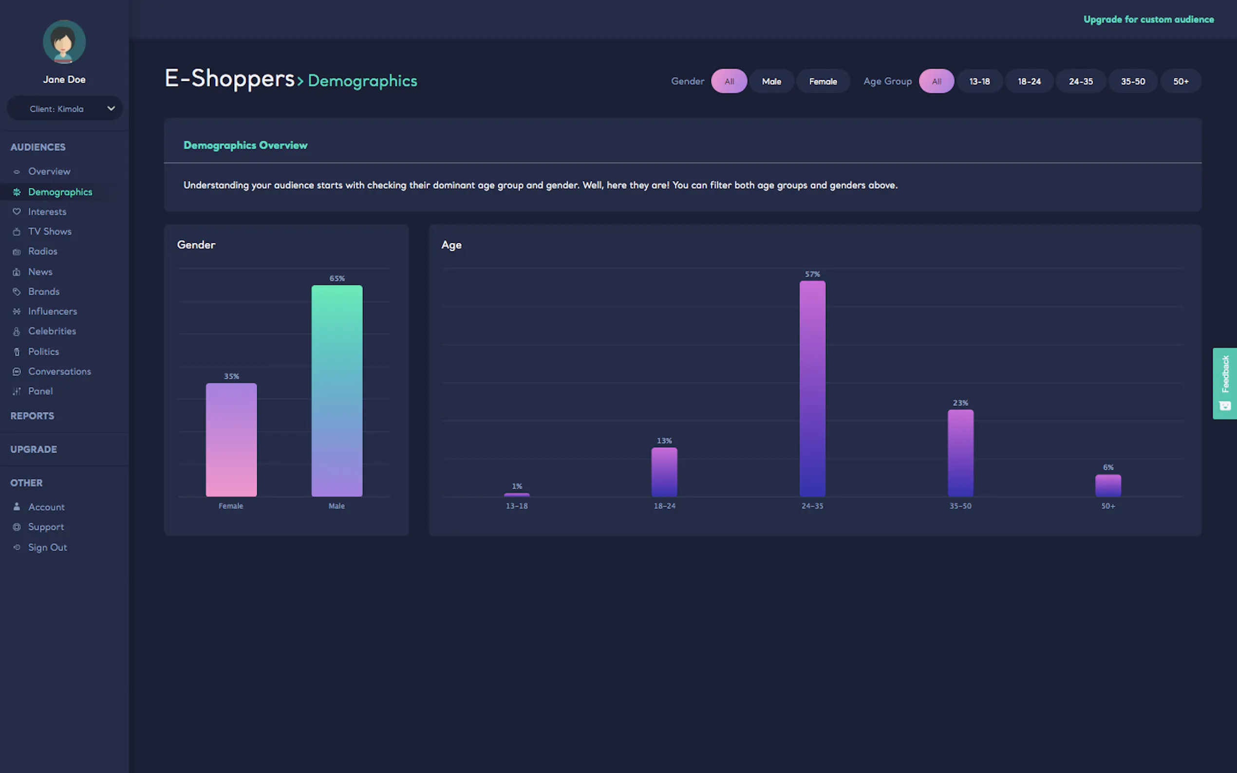Screen dimensions: 1237x773
Task: Click the heart icon beside Interests
Action: click(17, 212)
